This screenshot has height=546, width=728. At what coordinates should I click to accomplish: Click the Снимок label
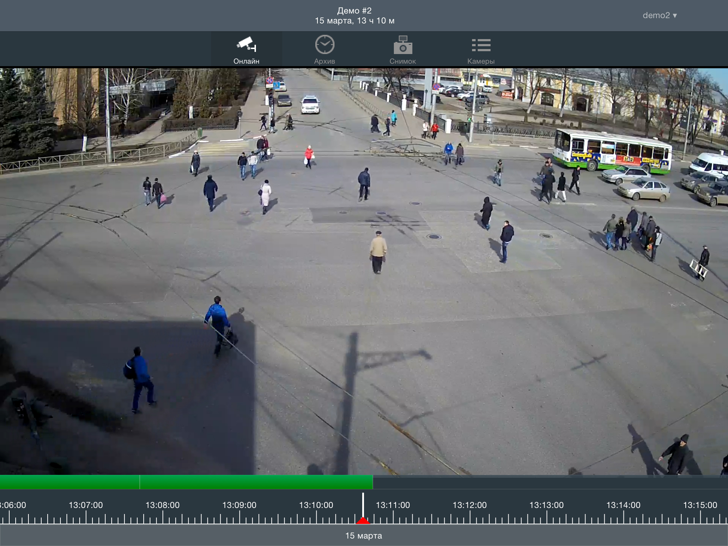click(403, 61)
